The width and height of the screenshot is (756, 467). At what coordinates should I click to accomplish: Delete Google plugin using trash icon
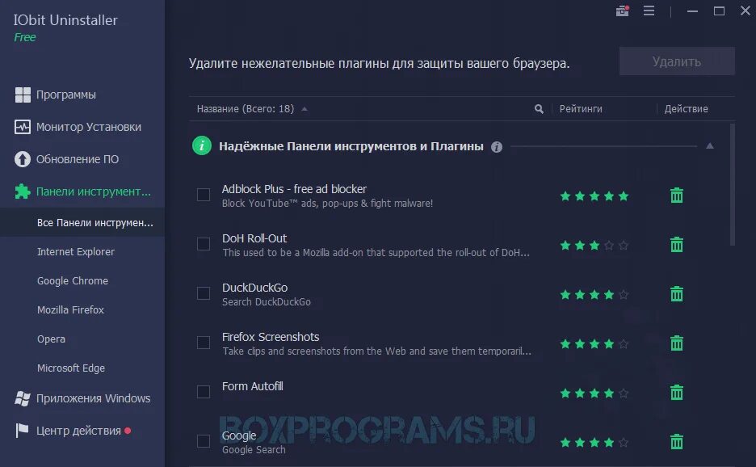point(677,441)
